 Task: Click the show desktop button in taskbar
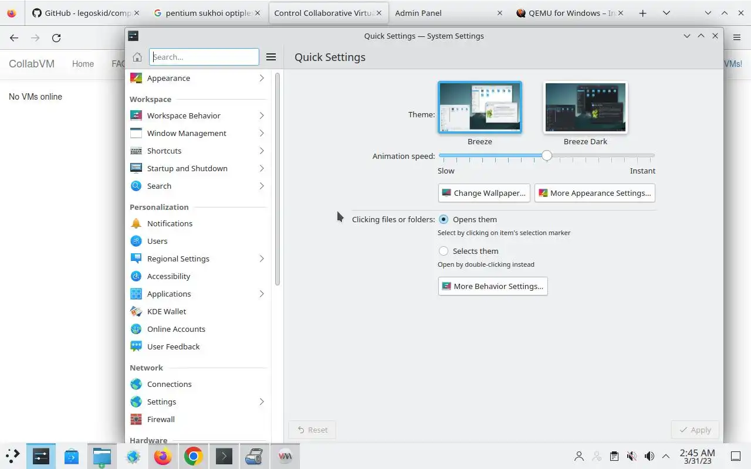click(735, 456)
